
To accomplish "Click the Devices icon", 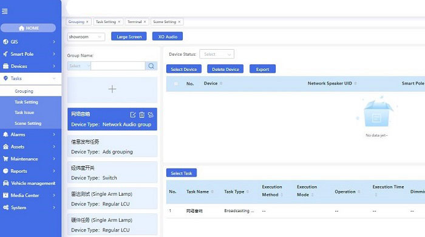I will tap(5, 66).
